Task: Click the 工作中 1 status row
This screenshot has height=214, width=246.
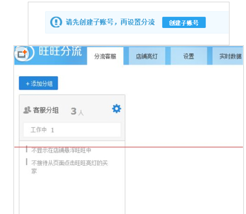Action: (x=72, y=130)
